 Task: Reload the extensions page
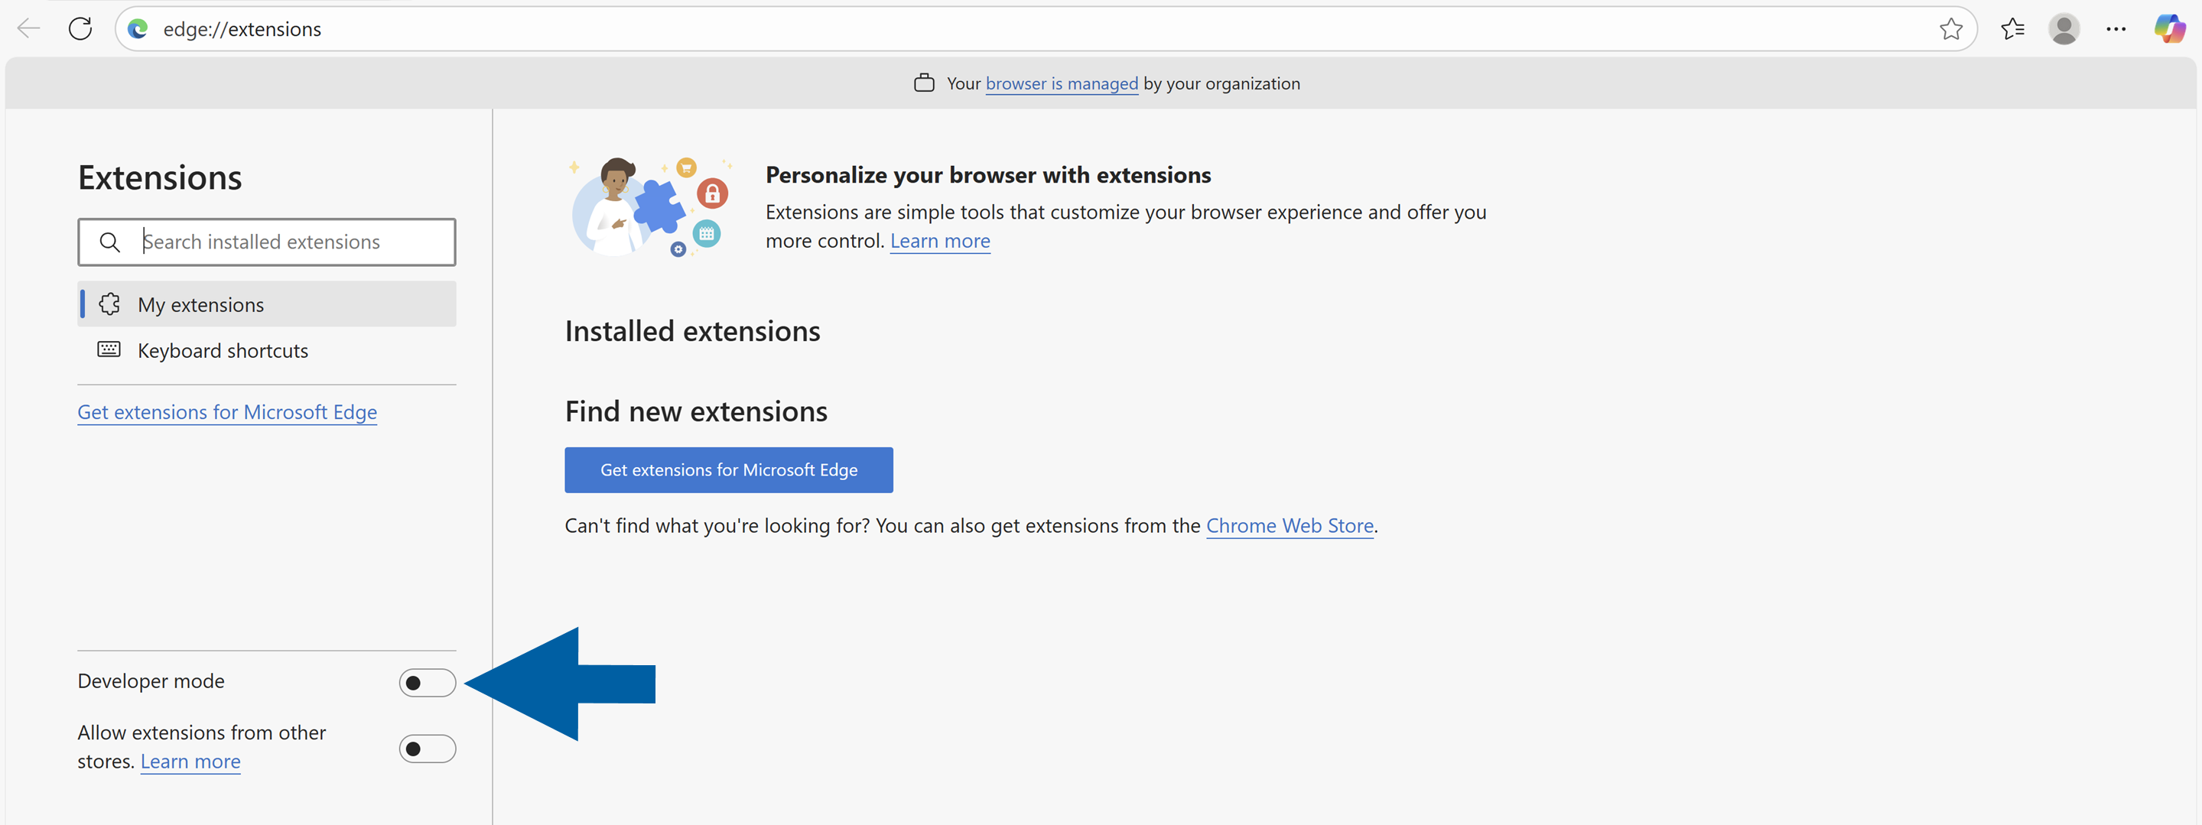tap(80, 28)
